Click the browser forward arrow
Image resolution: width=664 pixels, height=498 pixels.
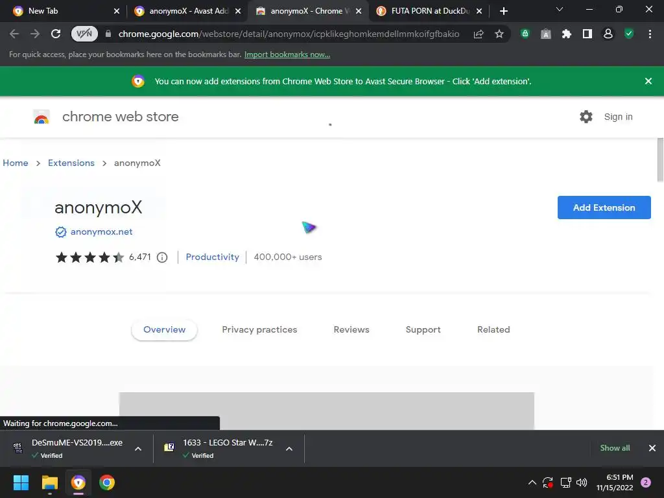[x=35, y=34]
